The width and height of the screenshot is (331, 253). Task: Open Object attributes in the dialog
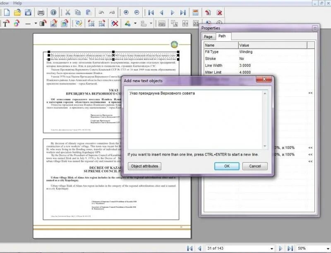(x=144, y=166)
